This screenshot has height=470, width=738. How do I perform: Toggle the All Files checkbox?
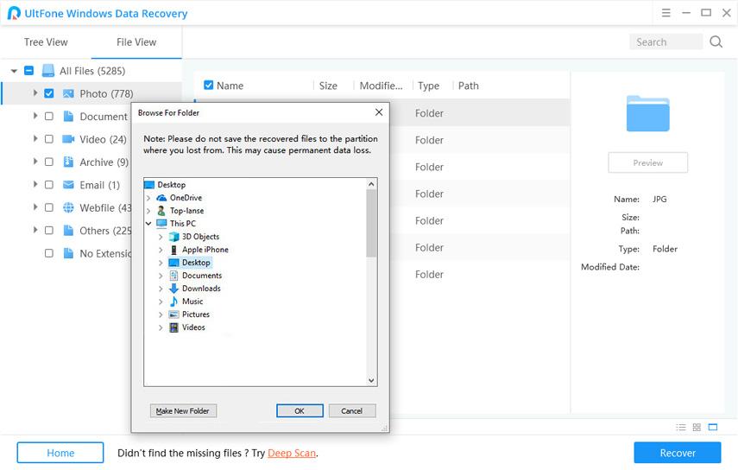[x=28, y=71]
